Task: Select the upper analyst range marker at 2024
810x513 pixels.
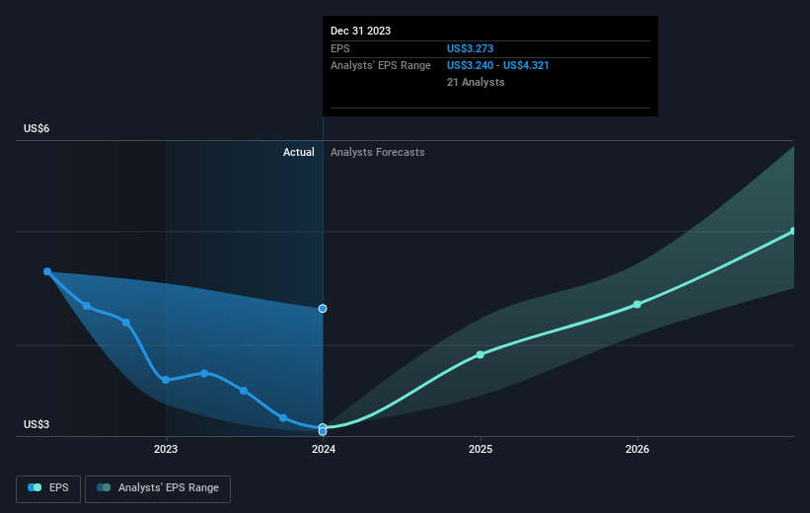Action: coord(323,309)
